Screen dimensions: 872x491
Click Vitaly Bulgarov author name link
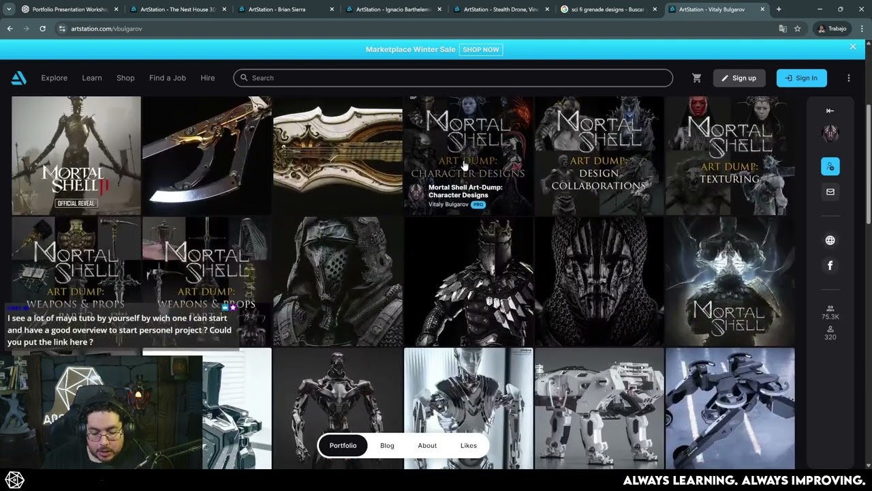[448, 205]
